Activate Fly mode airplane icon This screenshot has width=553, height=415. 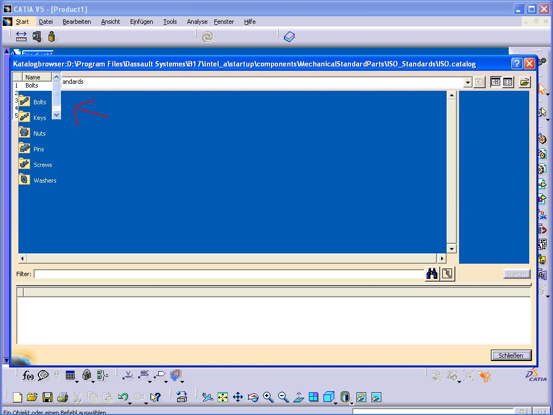[208, 397]
